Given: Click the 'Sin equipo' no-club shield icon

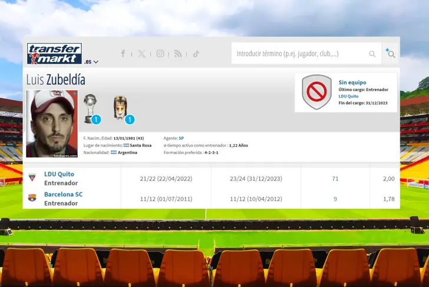Looking at the screenshot, I should coord(316,92).
